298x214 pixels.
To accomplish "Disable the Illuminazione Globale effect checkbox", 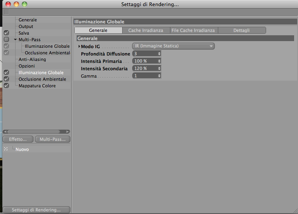I will tap(6, 72).
